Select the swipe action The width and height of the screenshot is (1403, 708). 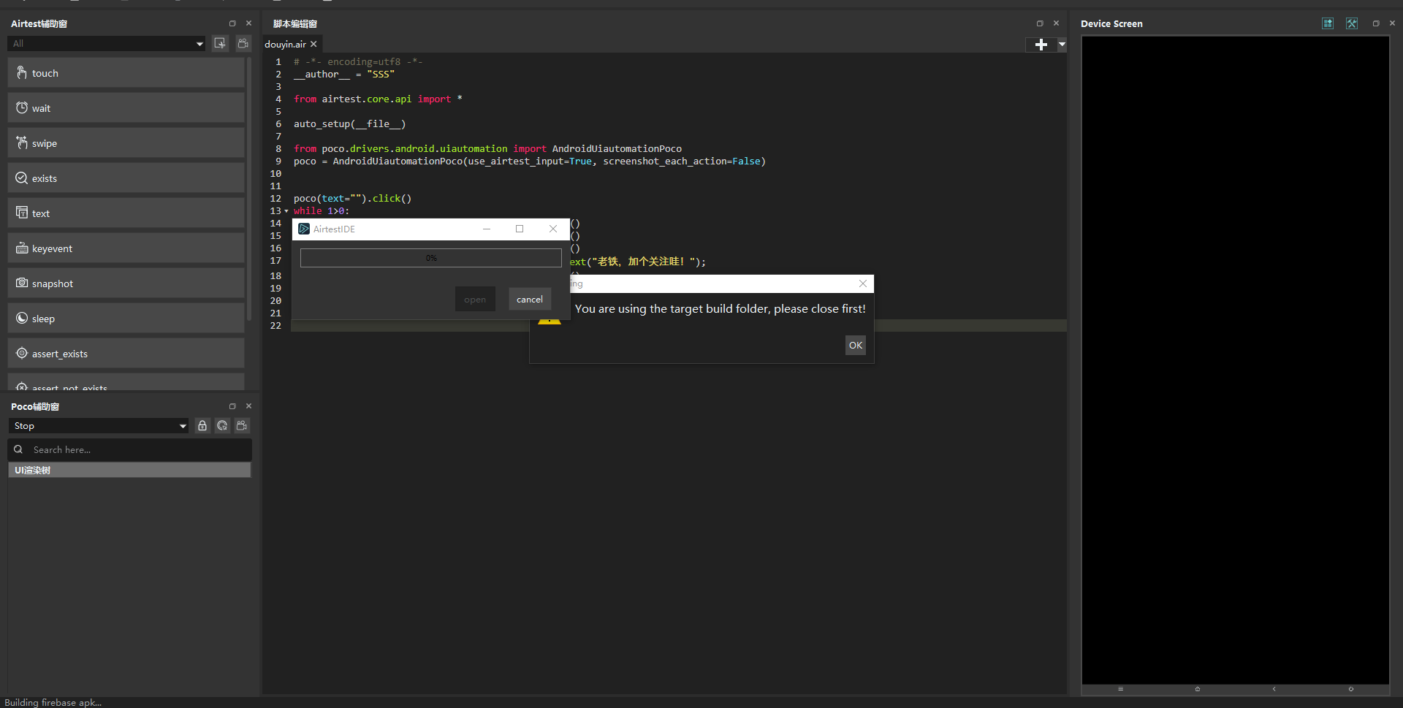126,143
